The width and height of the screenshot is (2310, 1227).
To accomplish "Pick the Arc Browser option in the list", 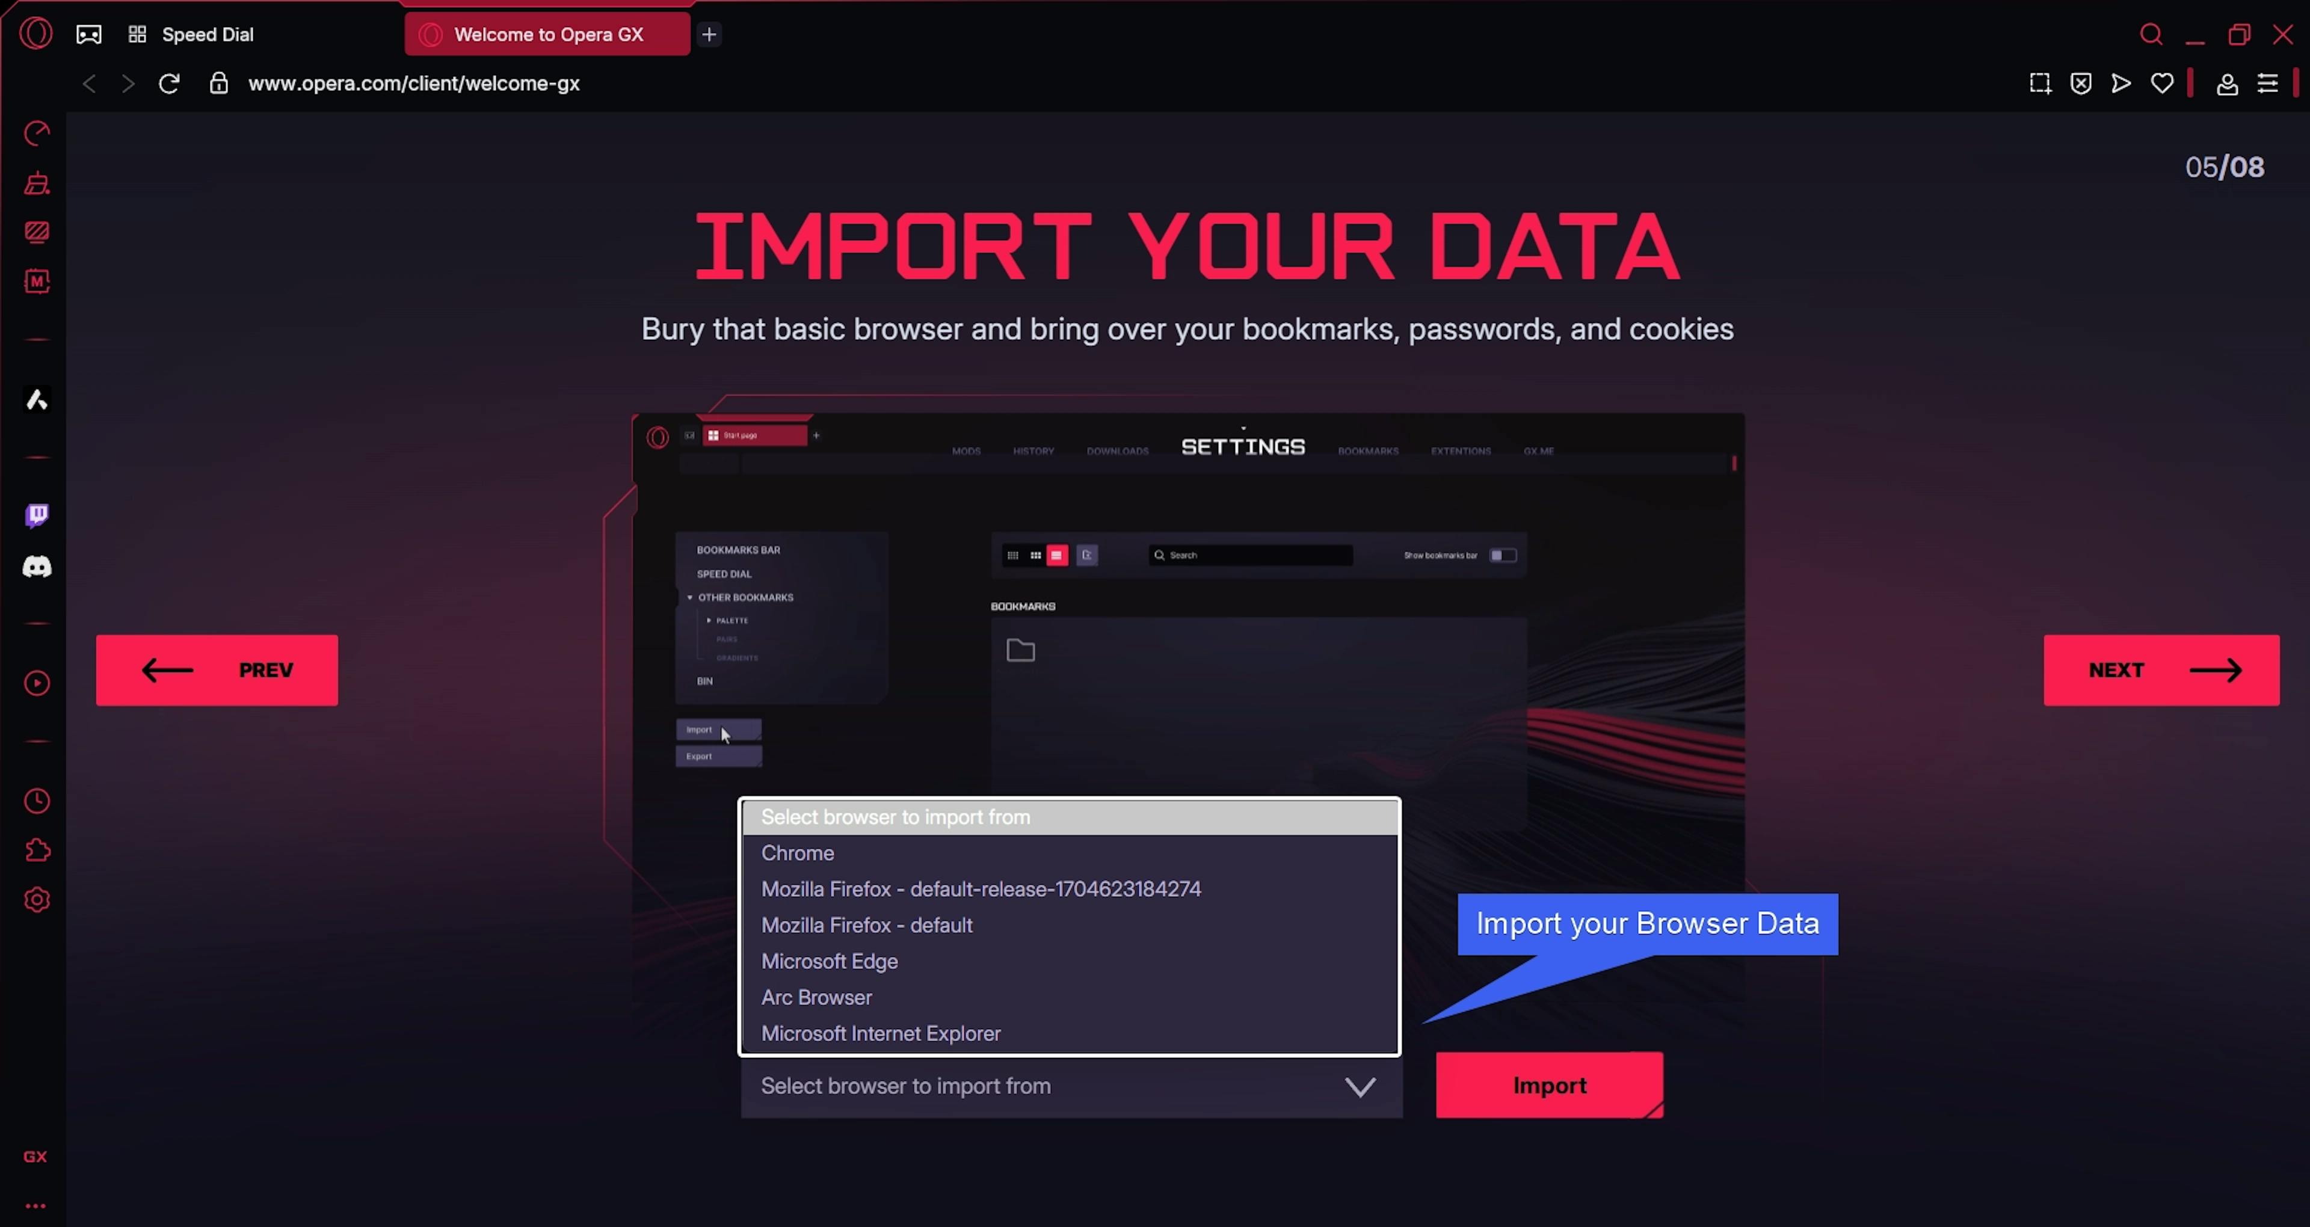I will [816, 997].
